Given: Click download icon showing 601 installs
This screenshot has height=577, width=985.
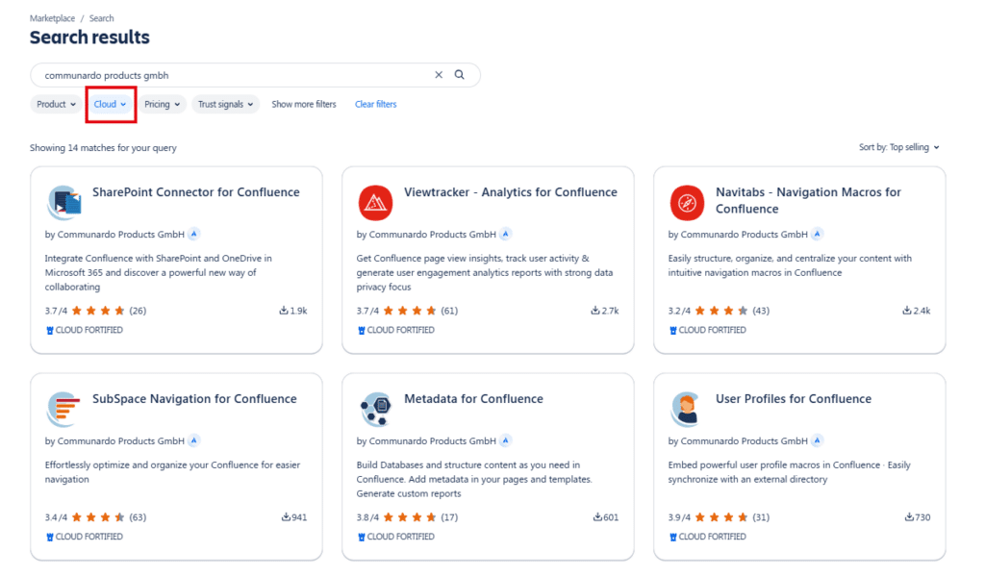Looking at the screenshot, I should pos(597,516).
